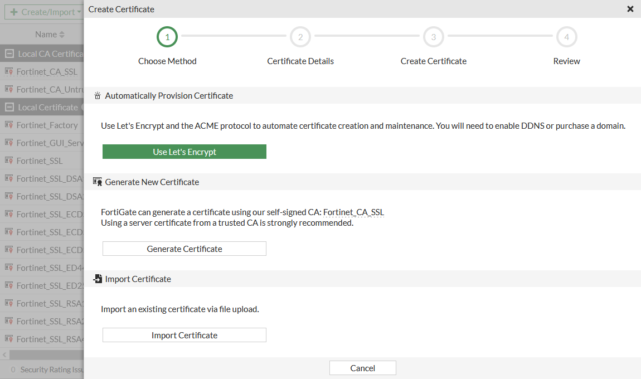Click the Fortinet_SSL certificate row icon
The width and height of the screenshot is (641, 379).
(x=9, y=161)
